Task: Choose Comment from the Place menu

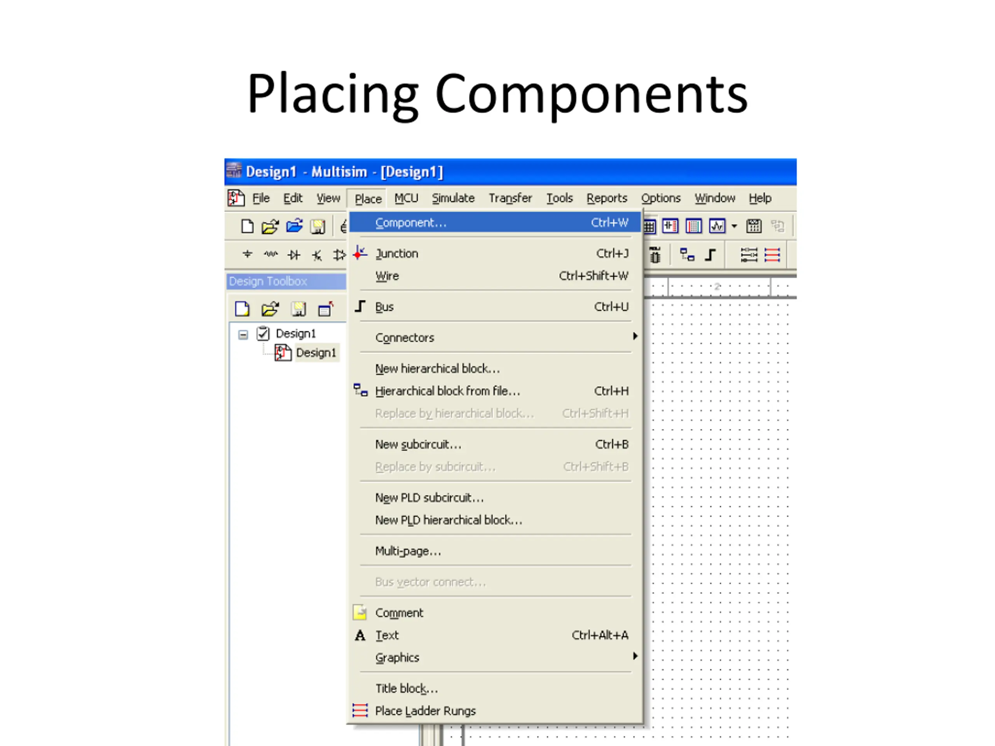Action: click(x=495, y=613)
